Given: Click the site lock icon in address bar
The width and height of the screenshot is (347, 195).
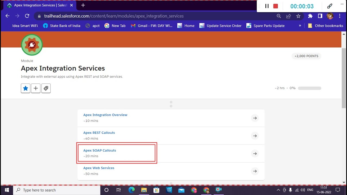Looking at the screenshot, I should [x=39, y=16].
